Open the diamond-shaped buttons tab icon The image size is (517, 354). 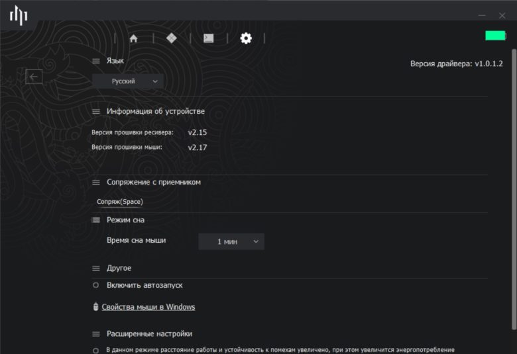coord(172,38)
